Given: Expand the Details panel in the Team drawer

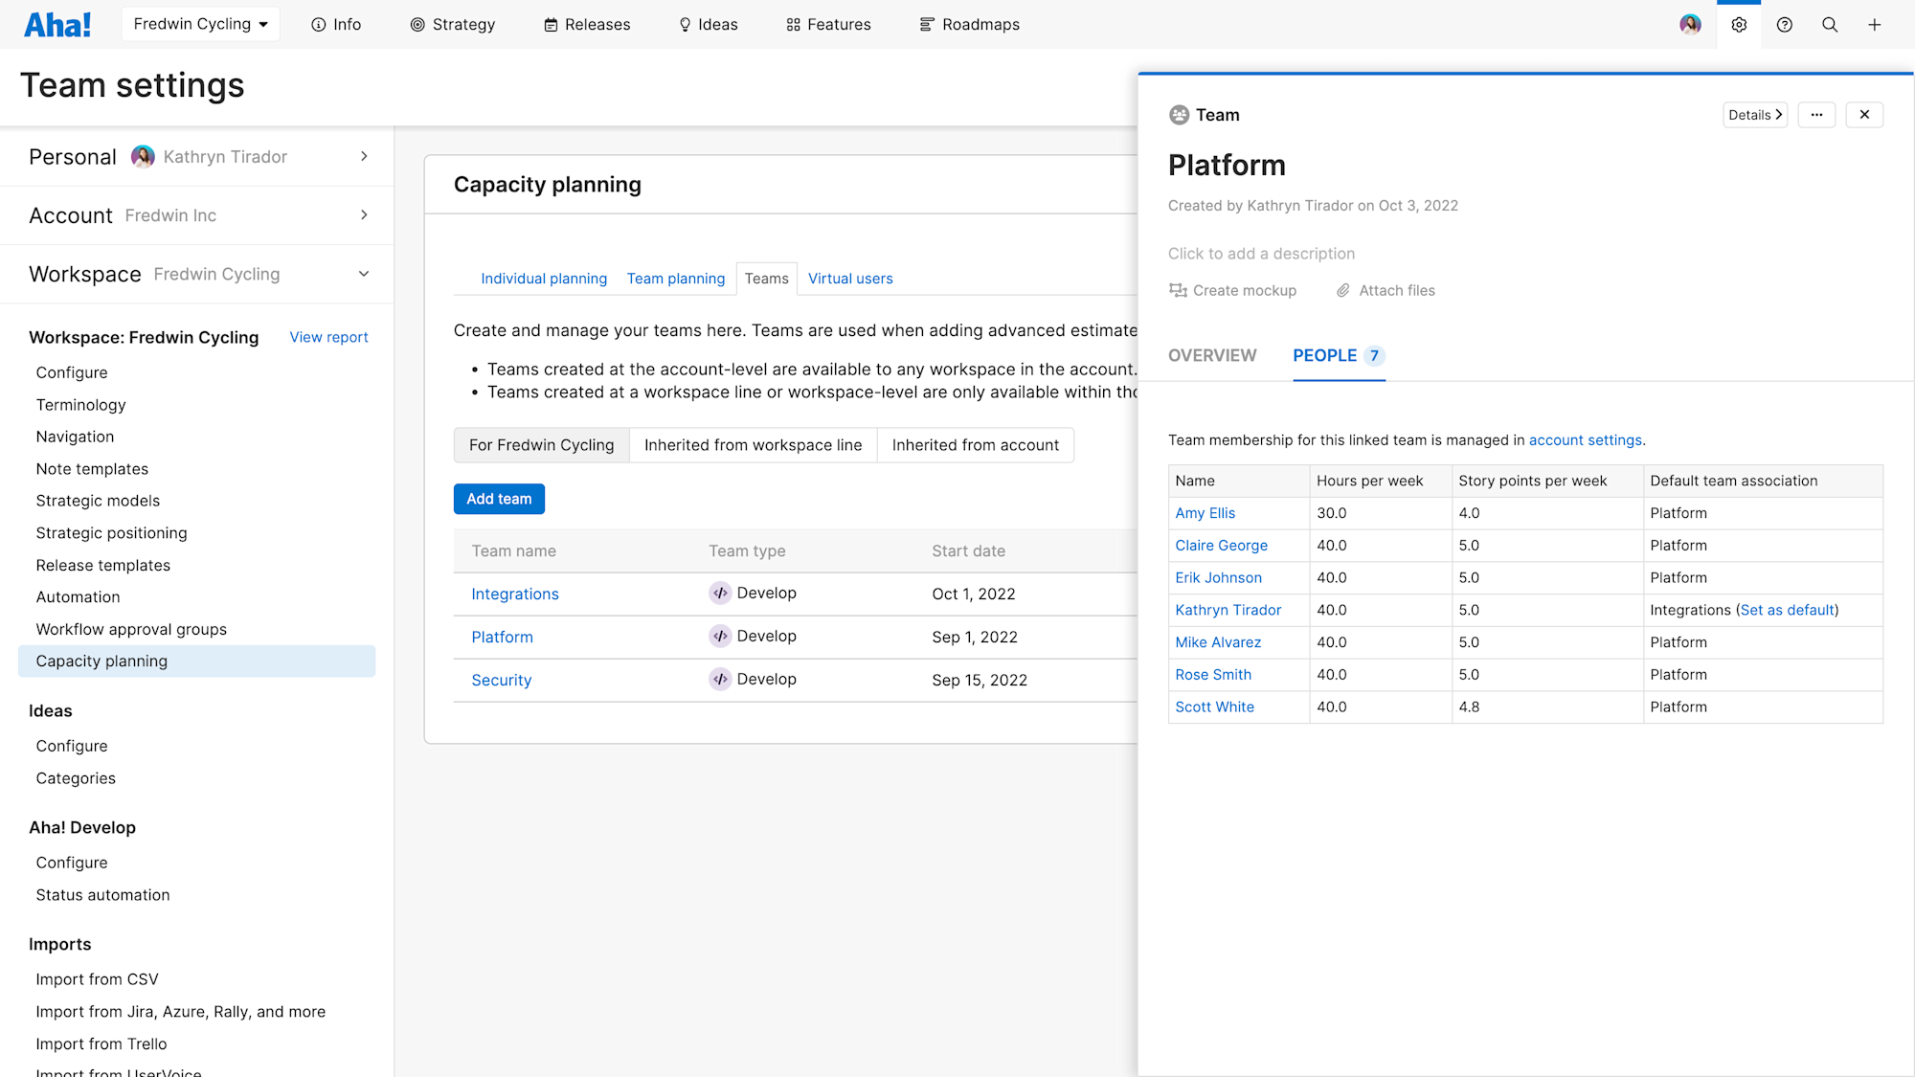Looking at the screenshot, I should (1754, 114).
